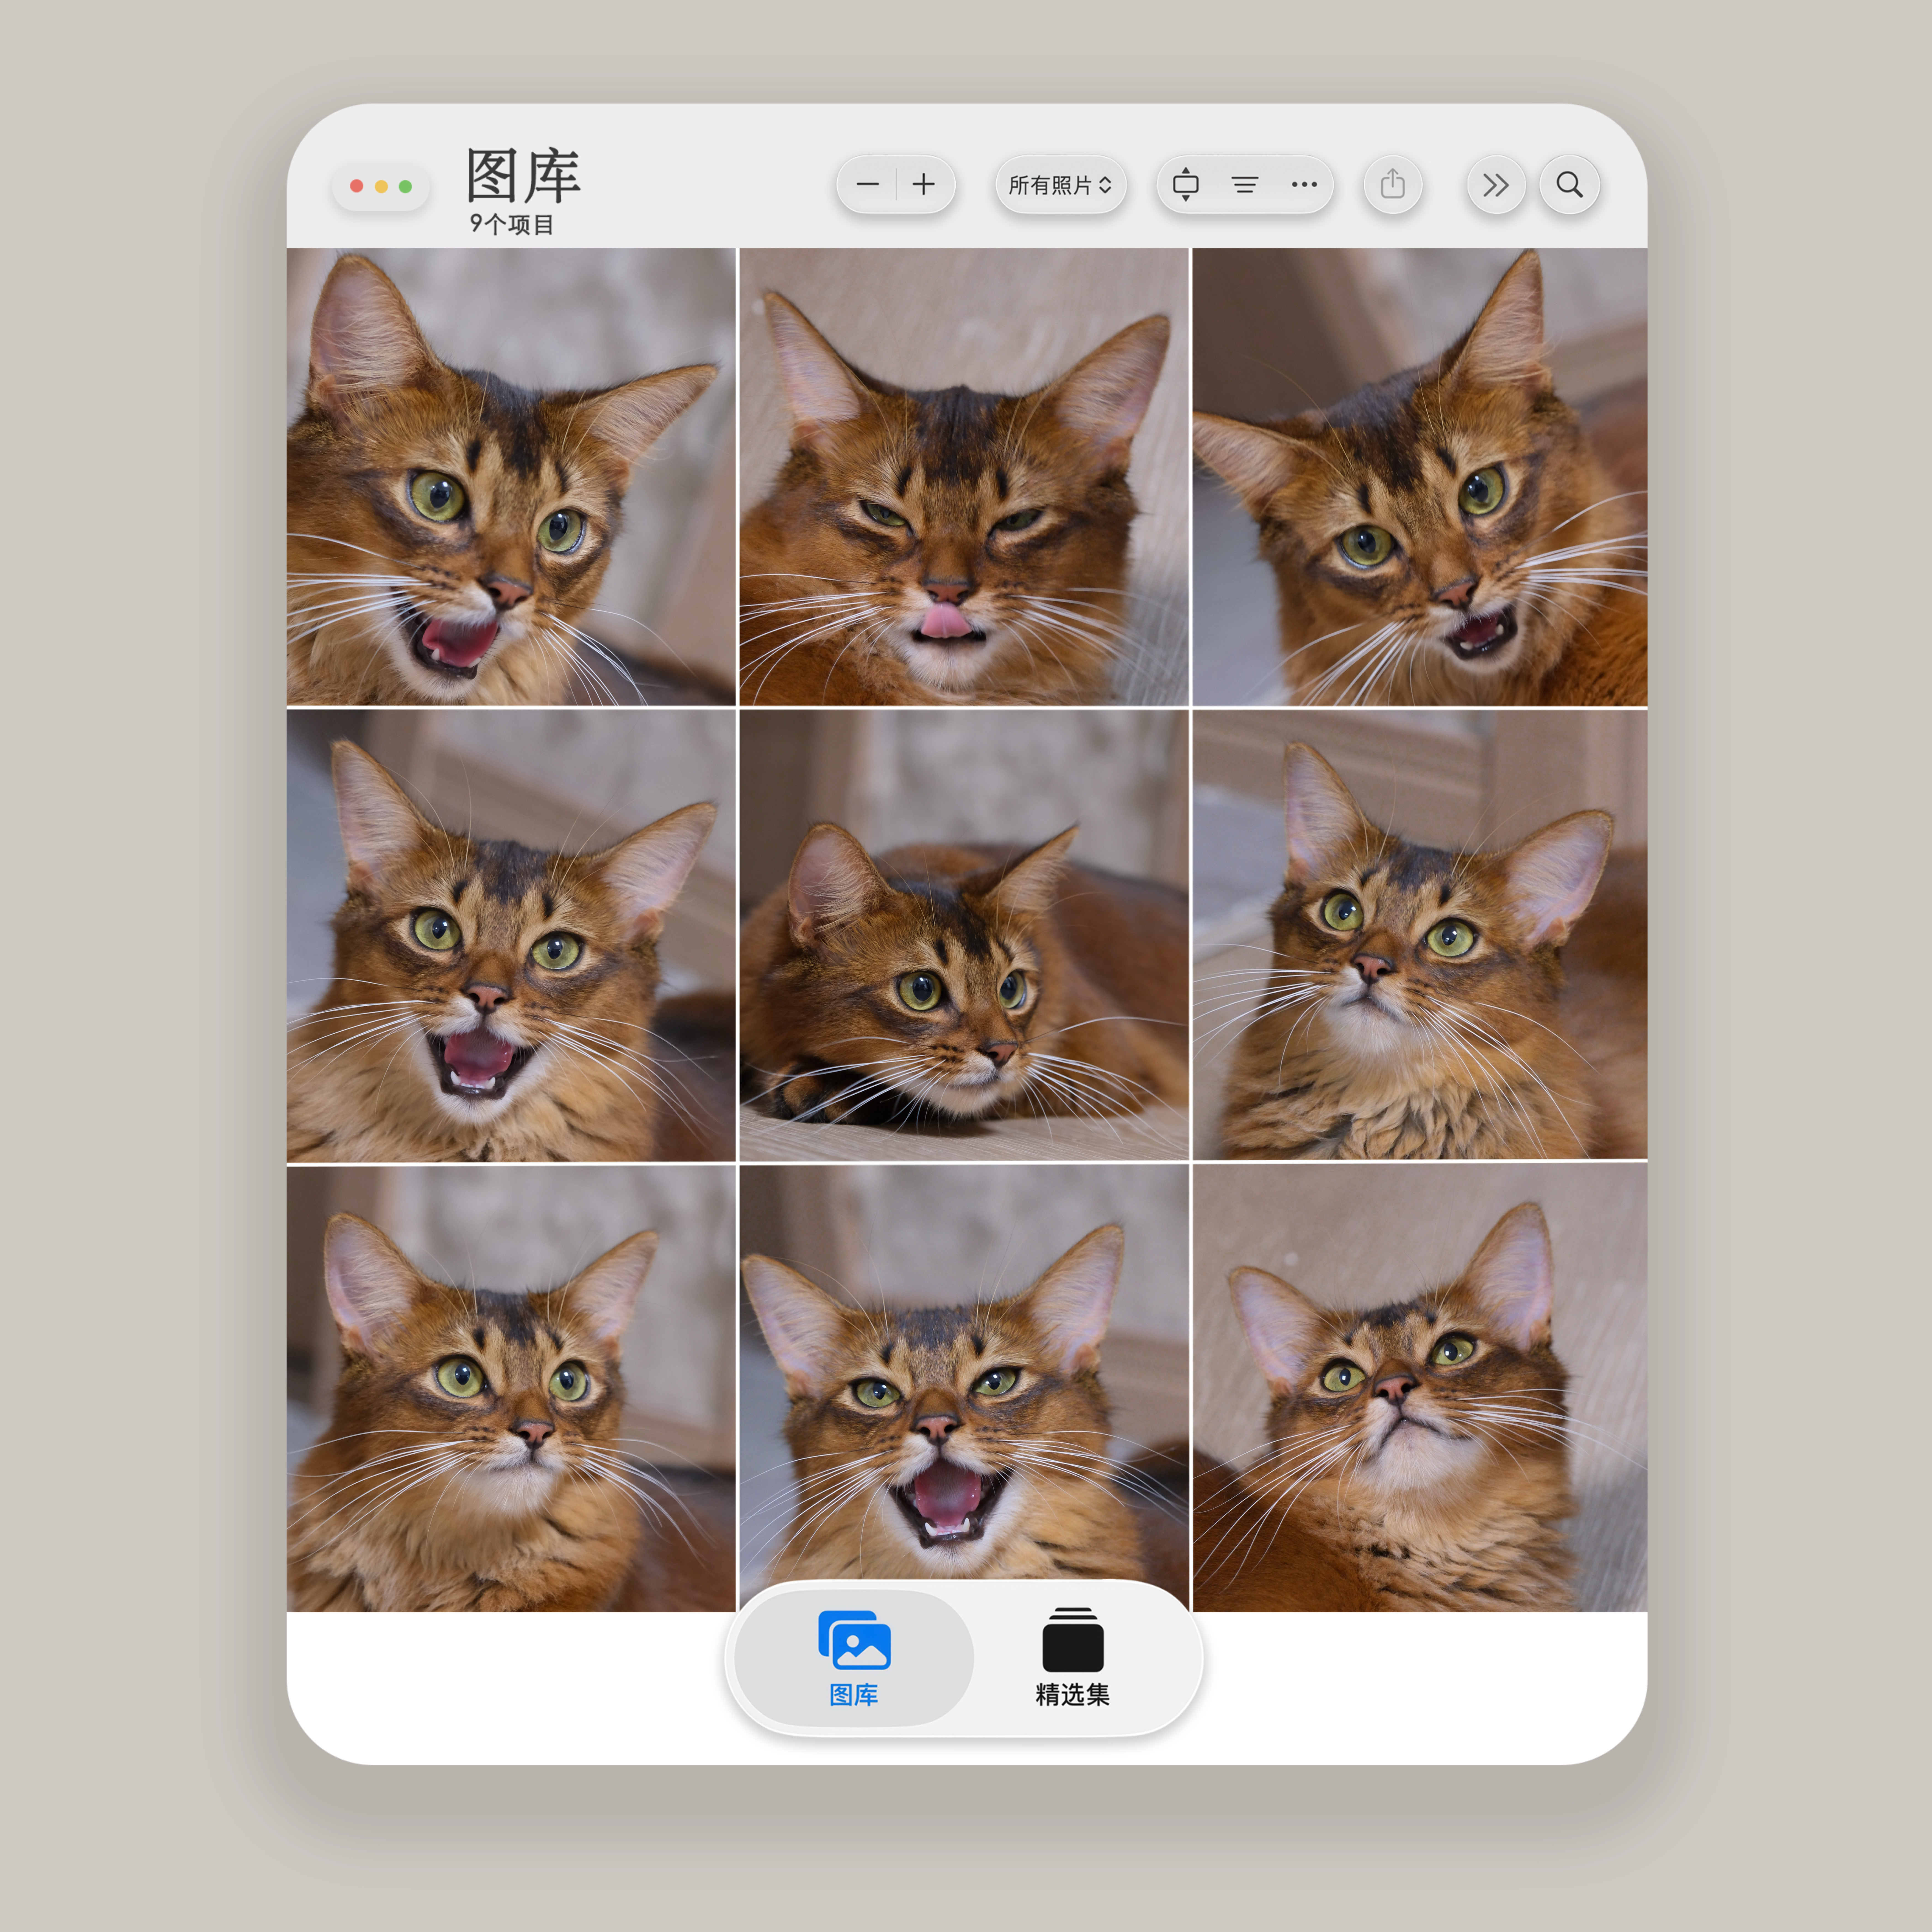Click the share button in toolbar
This screenshot has width=1932, height=1932.
1393,185
